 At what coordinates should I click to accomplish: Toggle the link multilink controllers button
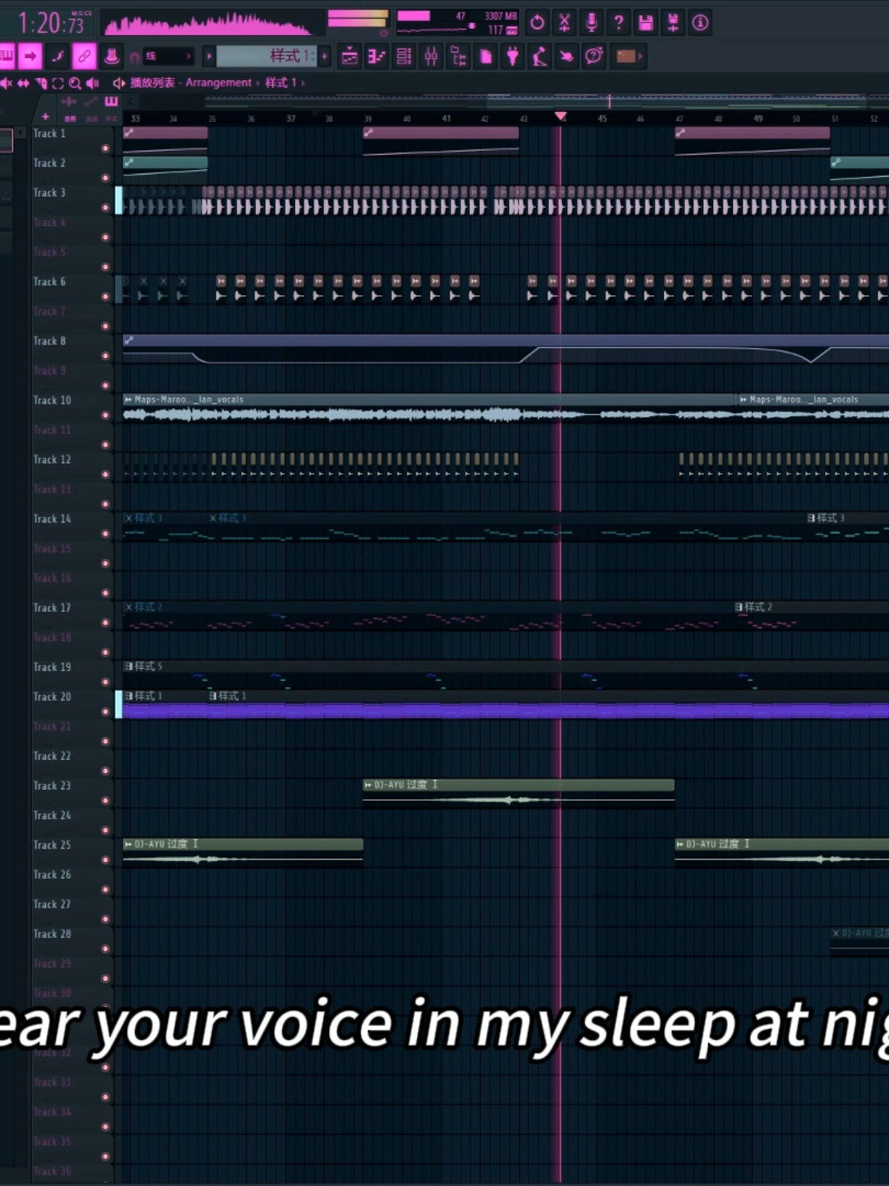point(84,56)
